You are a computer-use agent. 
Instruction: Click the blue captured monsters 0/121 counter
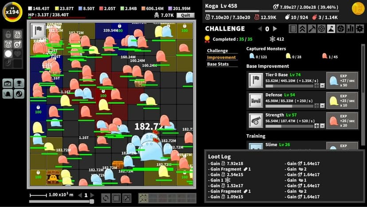click(258, 56)
